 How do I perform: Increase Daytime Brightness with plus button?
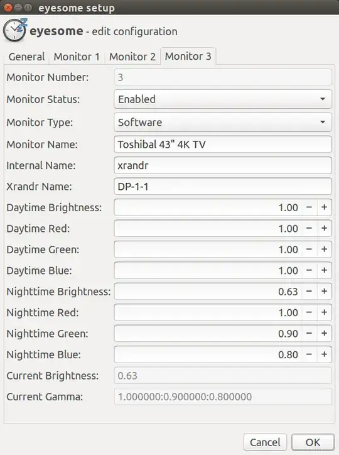(x=324, y=207)
